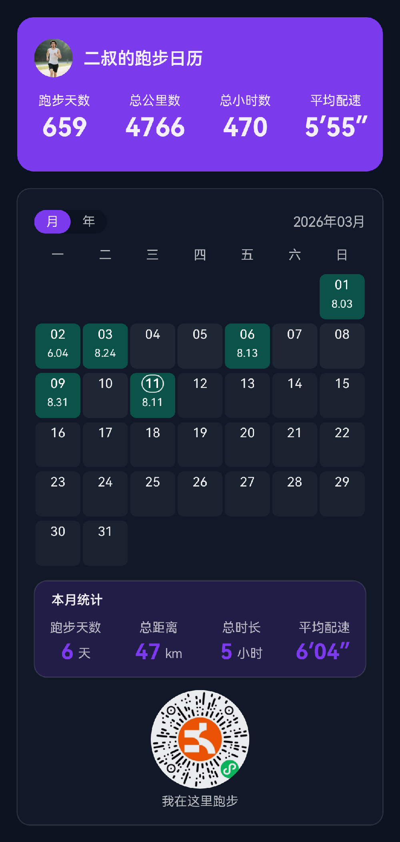Viewport: 400px width, 842px height.
Task: Click calendar day 04
Action: click(152, 346)
